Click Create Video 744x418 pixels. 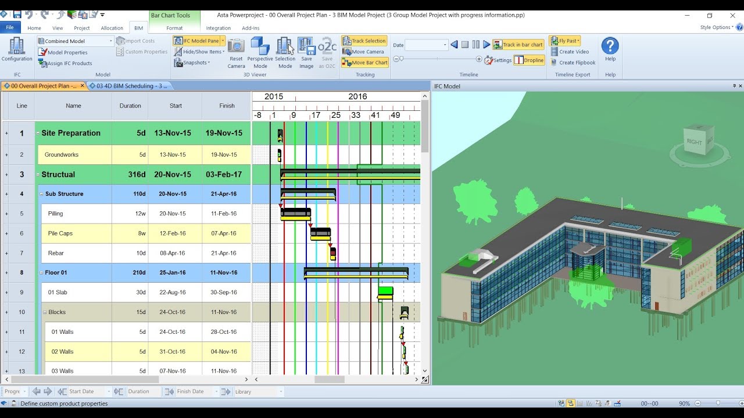coord(570,52)
